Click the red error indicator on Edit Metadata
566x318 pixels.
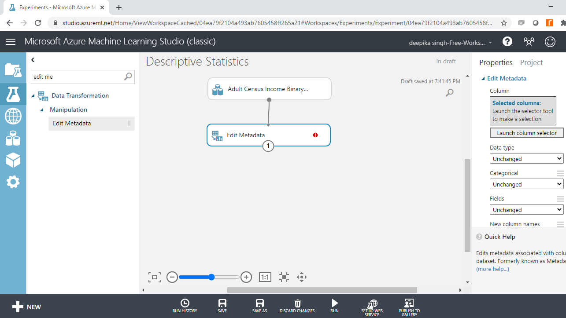pyautogui.click(x=315, y=135)
